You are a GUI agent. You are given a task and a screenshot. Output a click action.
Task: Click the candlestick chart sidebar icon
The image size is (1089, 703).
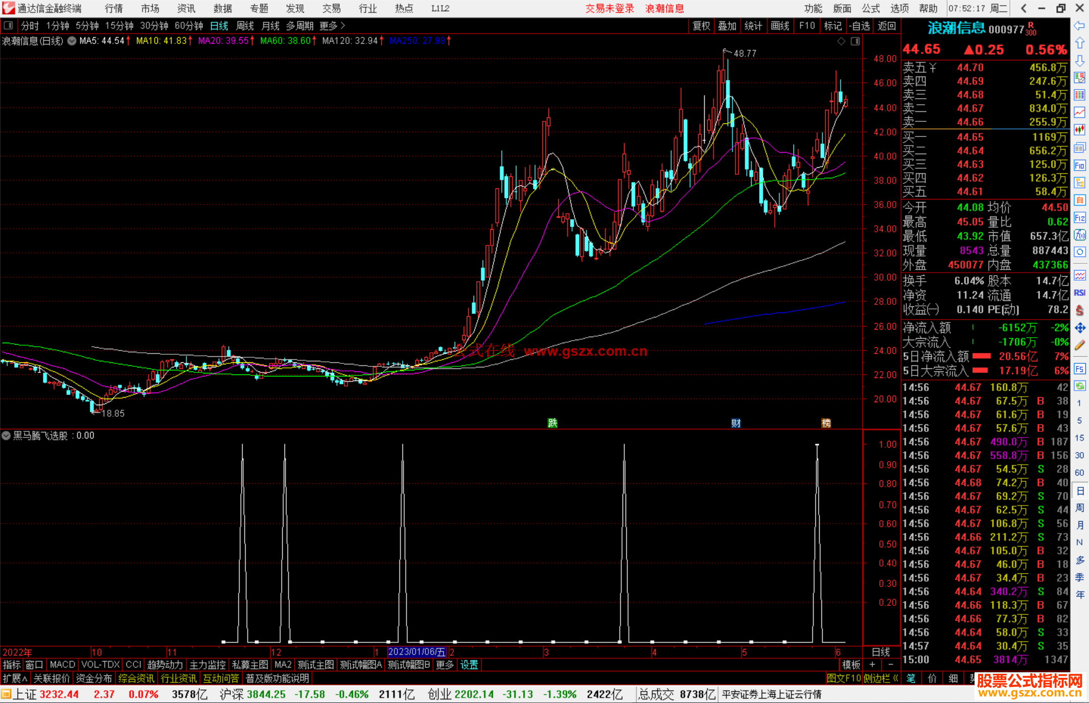(x=1079, y=130)
